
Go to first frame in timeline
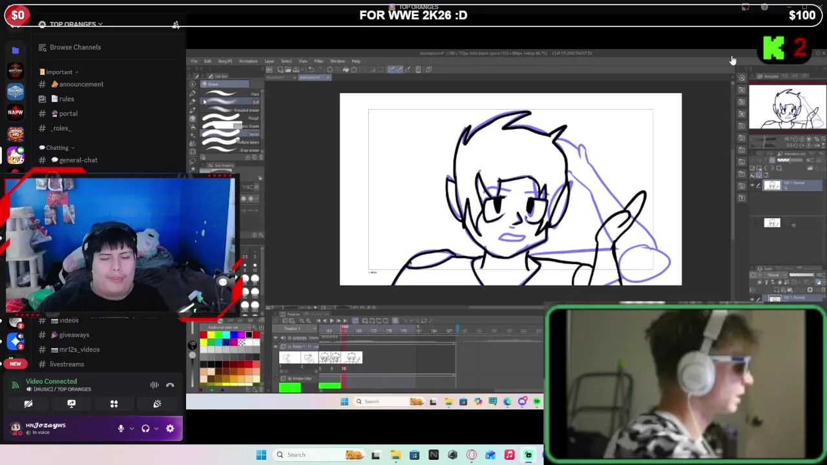(x=318, y=320)
